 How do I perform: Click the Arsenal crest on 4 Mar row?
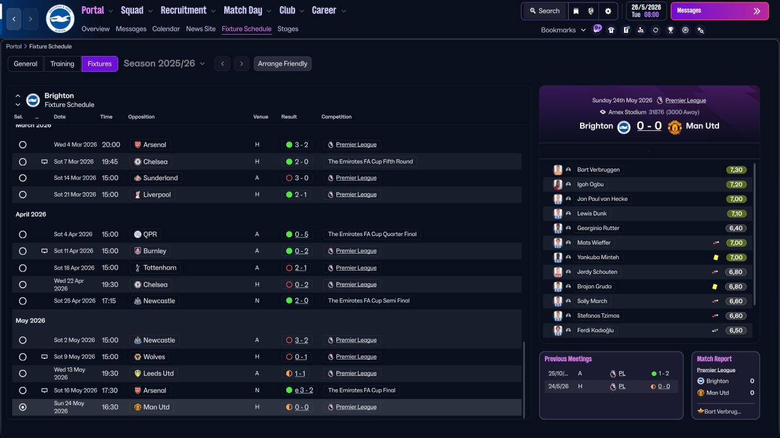137,145
